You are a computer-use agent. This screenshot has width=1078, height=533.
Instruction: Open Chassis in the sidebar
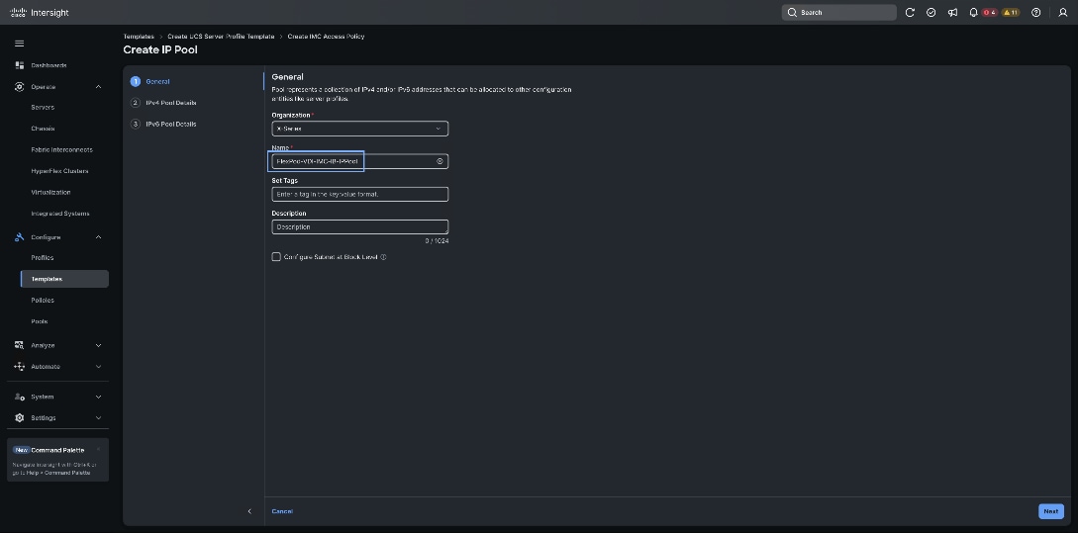43,129
